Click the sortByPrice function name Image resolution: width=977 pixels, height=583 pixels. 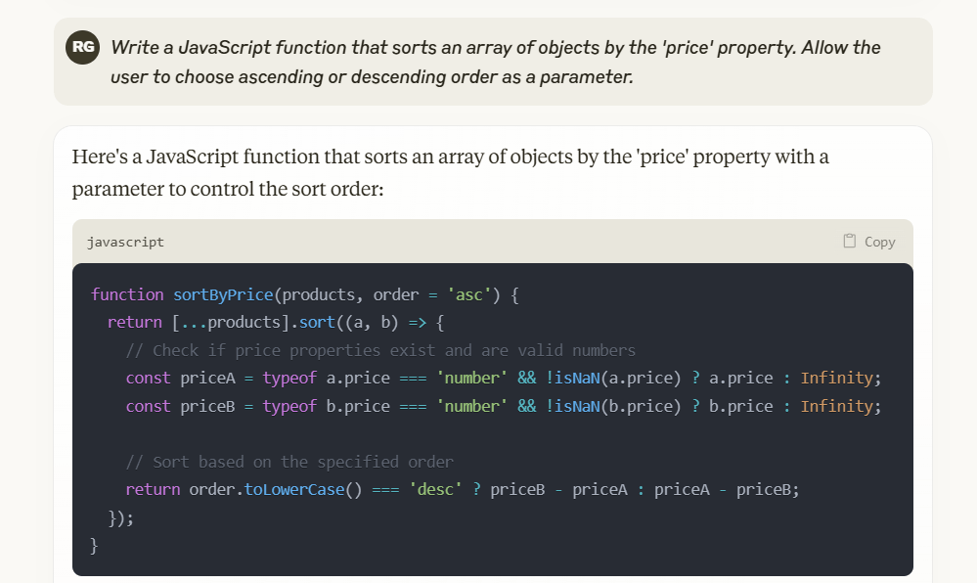click(x=224, y=294)
